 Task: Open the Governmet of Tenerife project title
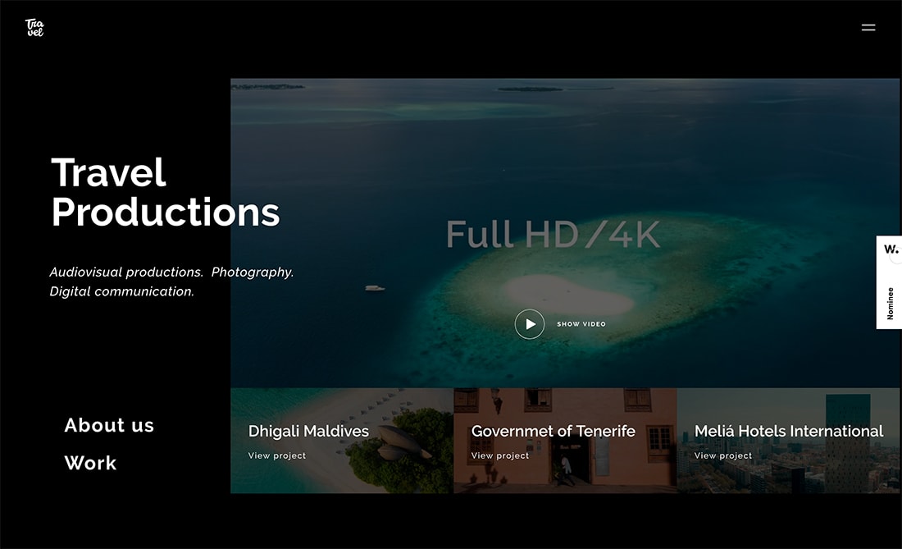point(553,431)
